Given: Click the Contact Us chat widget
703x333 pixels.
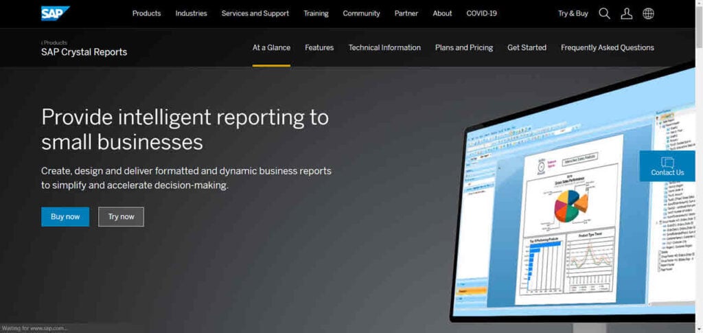Looking at the screenshot, I should click(667, 166).
